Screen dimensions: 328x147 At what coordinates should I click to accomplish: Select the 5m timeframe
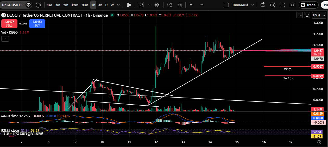[66, 5]
